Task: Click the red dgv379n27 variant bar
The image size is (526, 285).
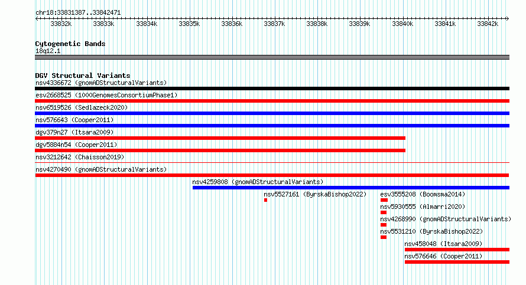Action: click(x=220, y=138)
